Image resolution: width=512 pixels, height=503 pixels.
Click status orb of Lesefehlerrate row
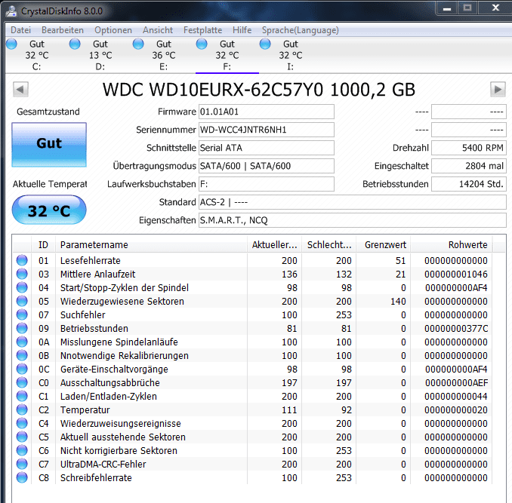(22, 260)
